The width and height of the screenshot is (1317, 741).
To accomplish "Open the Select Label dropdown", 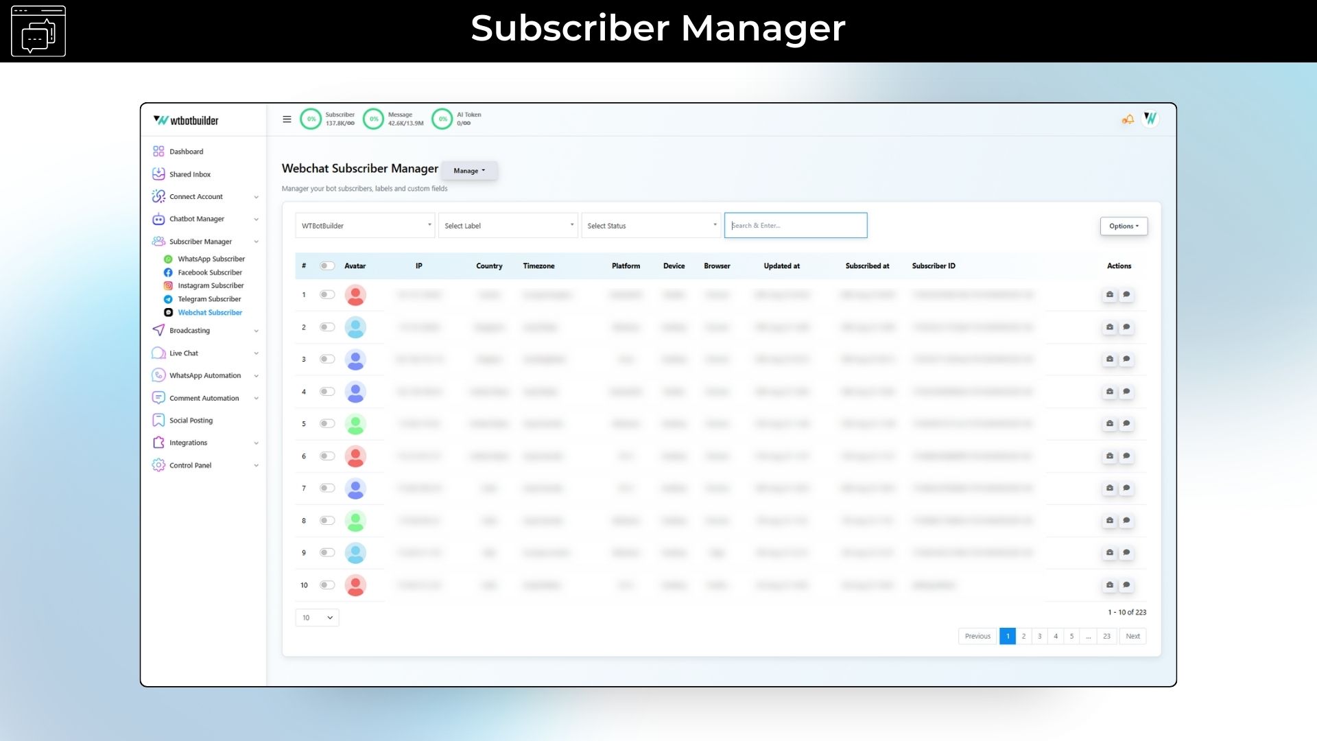I will point(508,225).
